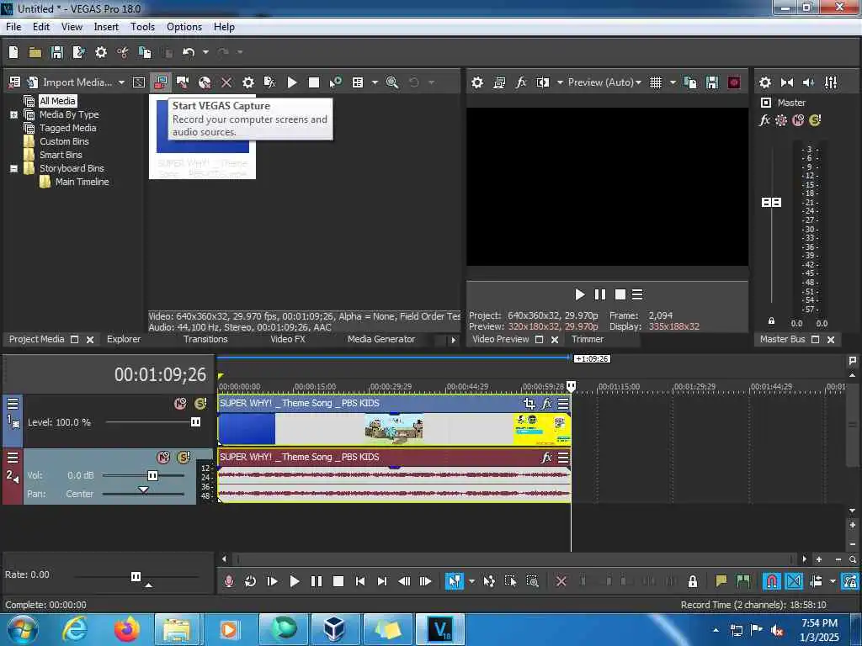Search media bins with magnifier icon
The width and height of the screenshot is (862, 646).
[x=392, y=82]
